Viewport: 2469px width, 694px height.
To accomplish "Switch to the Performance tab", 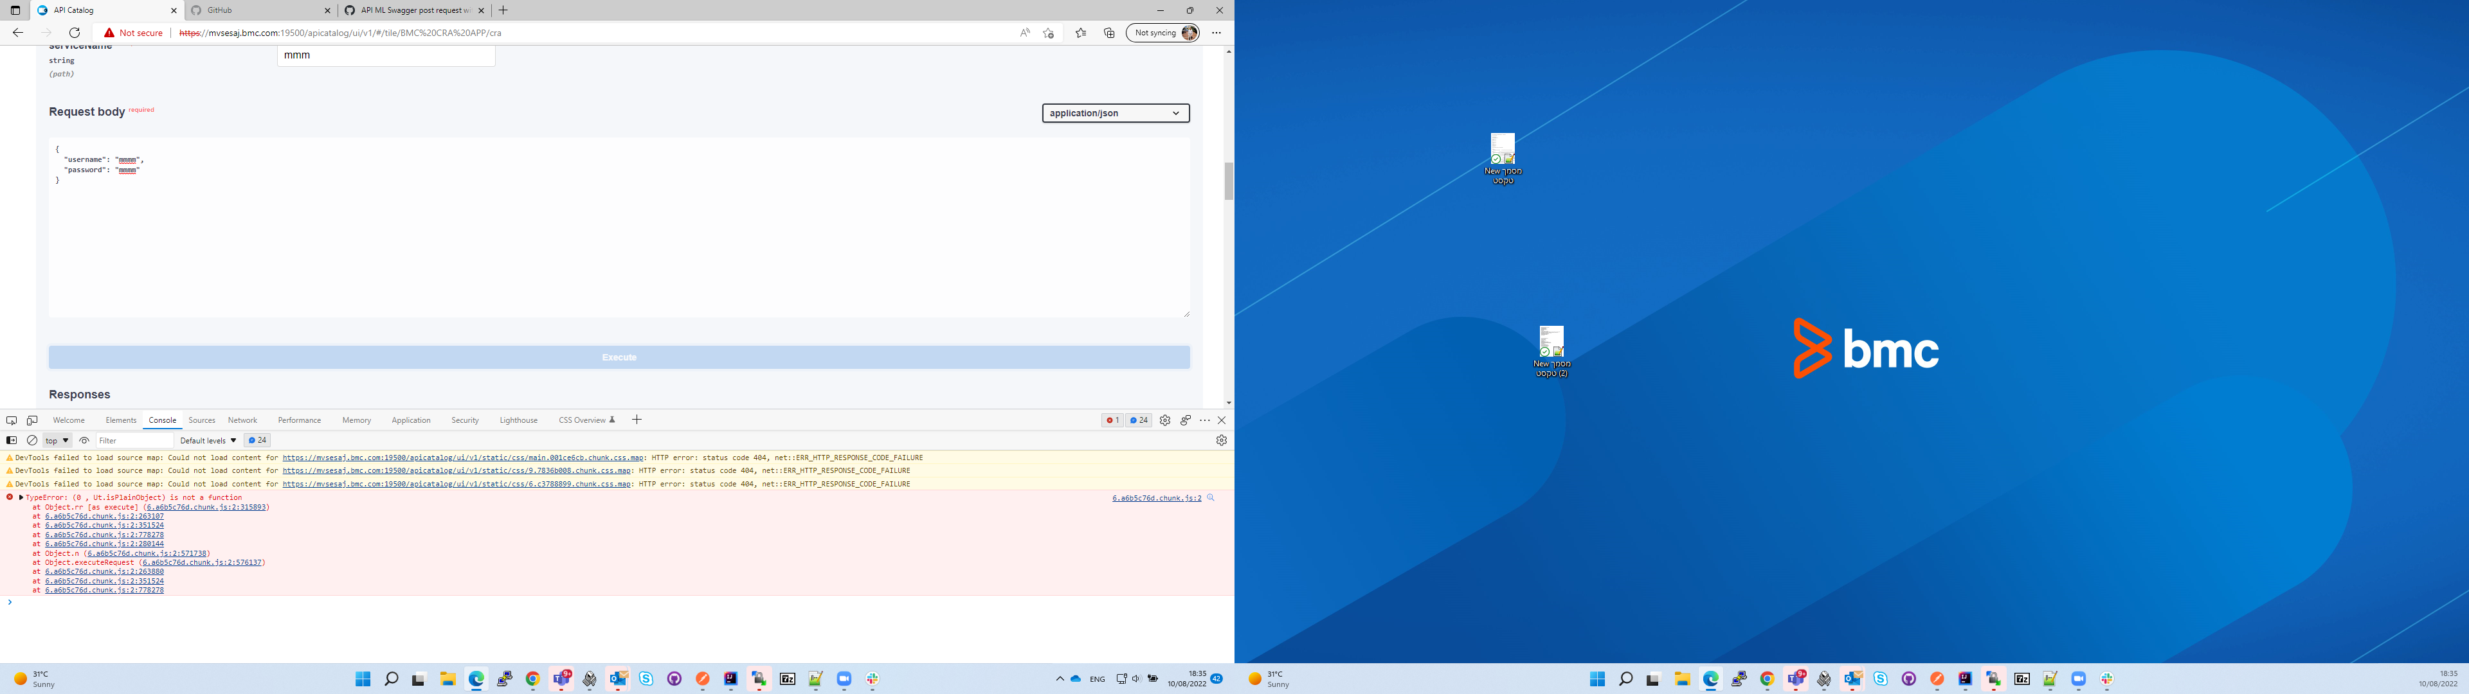I will pos(299,420).
